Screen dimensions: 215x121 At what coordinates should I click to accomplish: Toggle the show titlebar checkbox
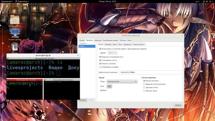point(100,64)
